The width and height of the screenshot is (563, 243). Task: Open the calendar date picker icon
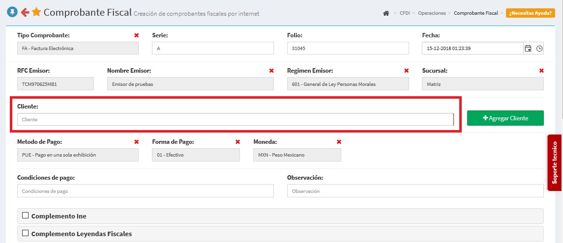(x=528, y=48)
